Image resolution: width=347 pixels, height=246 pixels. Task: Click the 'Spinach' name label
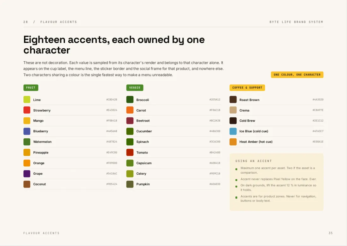coord(143,141)
